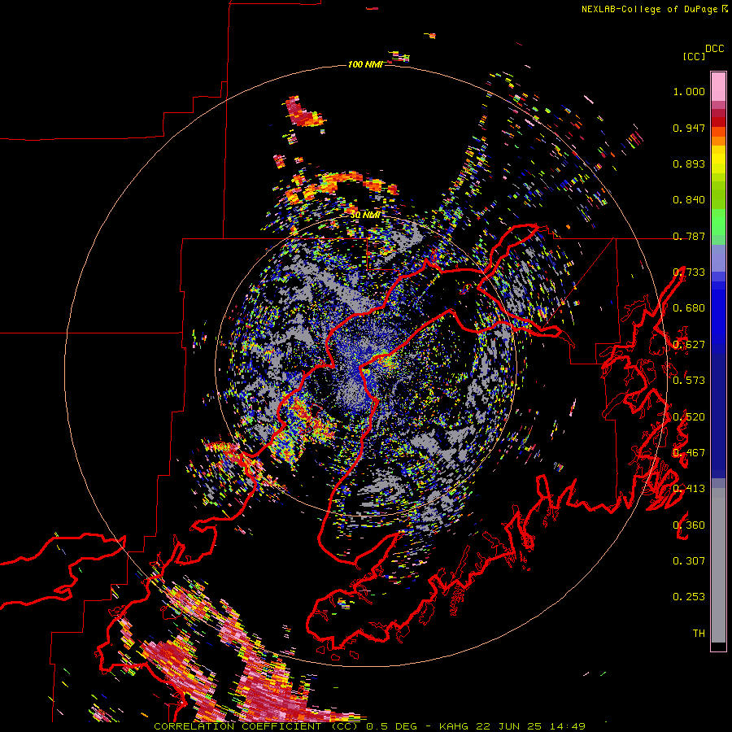Click the 0.627 scale value
The height and width of the screenshot is (732, 732).
tap(689, 345)
